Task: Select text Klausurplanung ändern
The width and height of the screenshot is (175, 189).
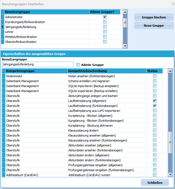Action: point(83,130)
